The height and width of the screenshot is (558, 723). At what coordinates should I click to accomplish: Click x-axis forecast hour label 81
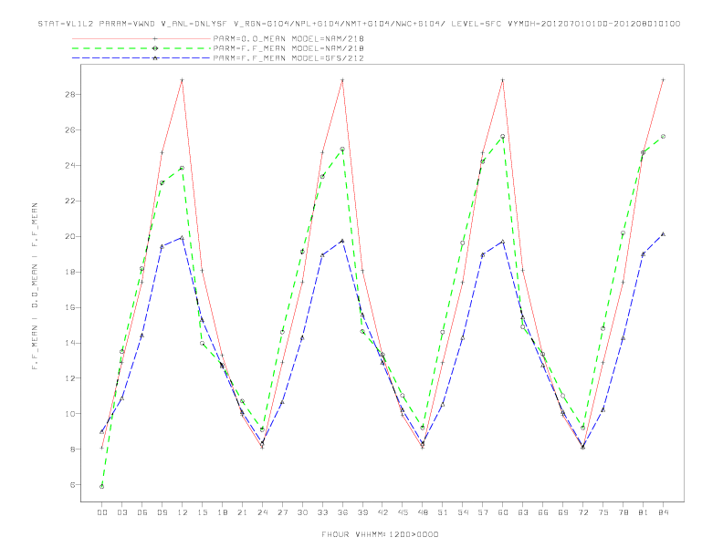[644, 512]
